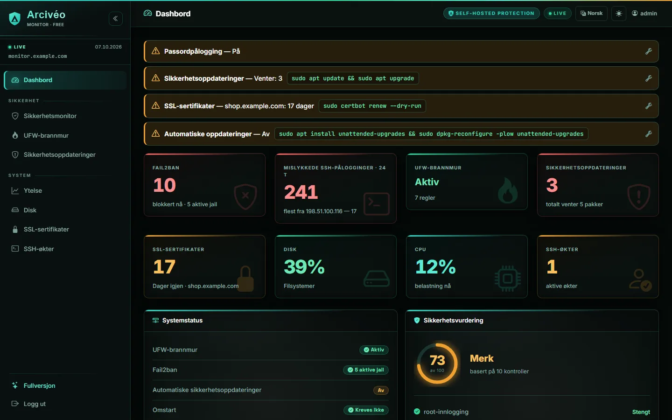Click the chip icon in CPU card
The height and width of the screenshot is (420, 672).
(508, 279)
